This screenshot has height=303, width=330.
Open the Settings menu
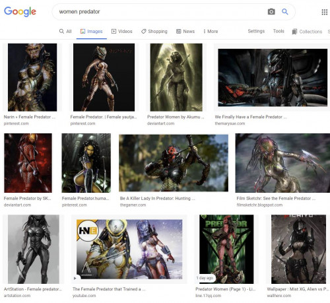coord(256,31)
